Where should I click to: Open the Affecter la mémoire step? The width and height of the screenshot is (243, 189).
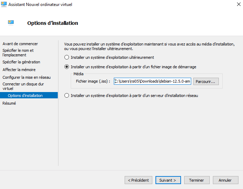[x=19, y=70]
